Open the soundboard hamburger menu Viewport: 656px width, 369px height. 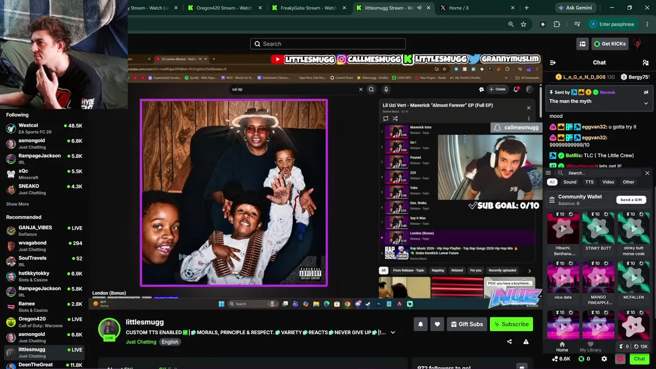point(548,173)
